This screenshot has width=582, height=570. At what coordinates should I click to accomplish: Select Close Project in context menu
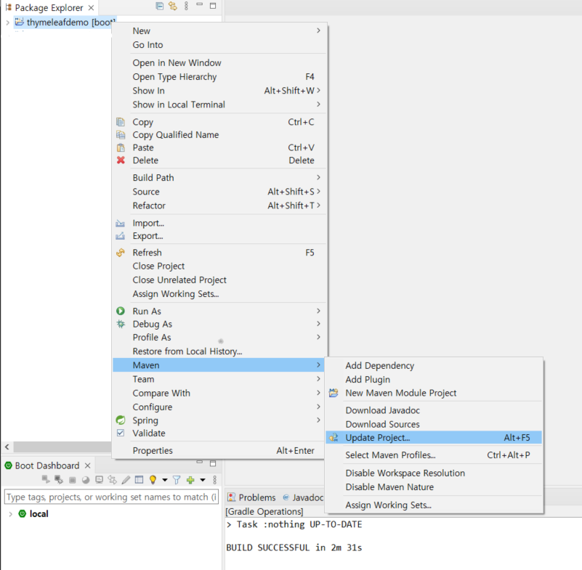219,266
